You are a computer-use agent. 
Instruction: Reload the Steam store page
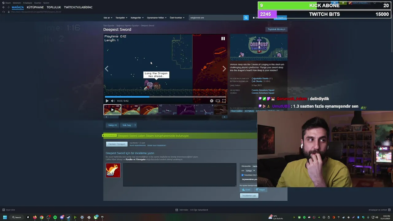pyautogui.click(x=4, y=12)
